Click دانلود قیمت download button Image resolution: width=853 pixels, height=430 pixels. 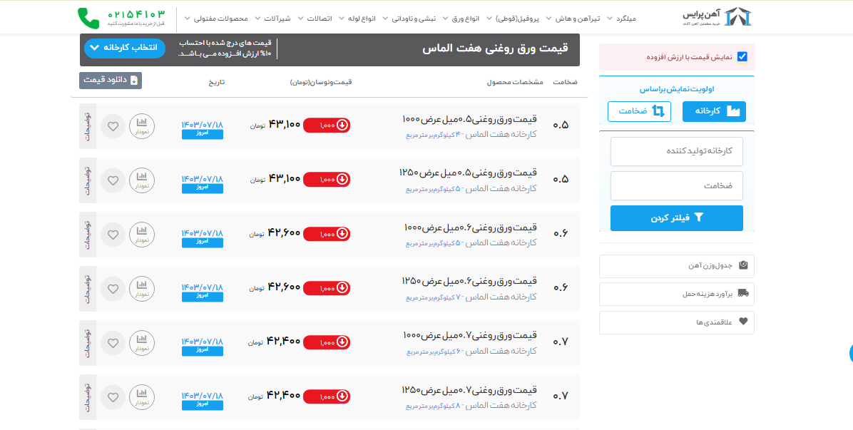(x=111, y=81)
